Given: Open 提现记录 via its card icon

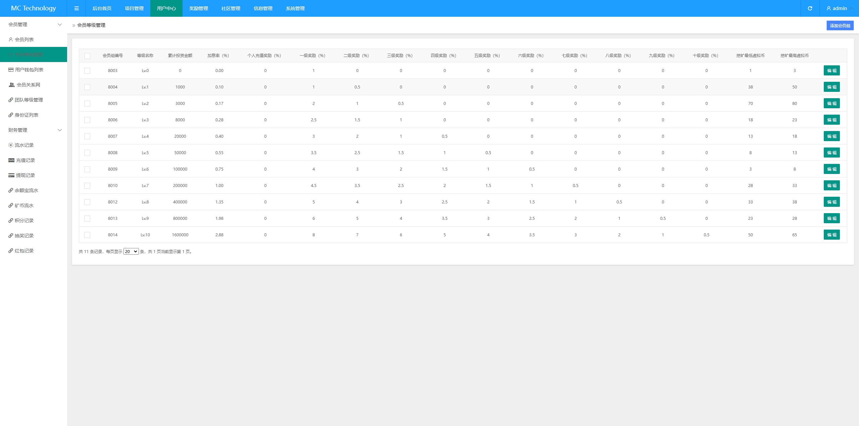Looking at the screenshot, I should click(11, 175).
